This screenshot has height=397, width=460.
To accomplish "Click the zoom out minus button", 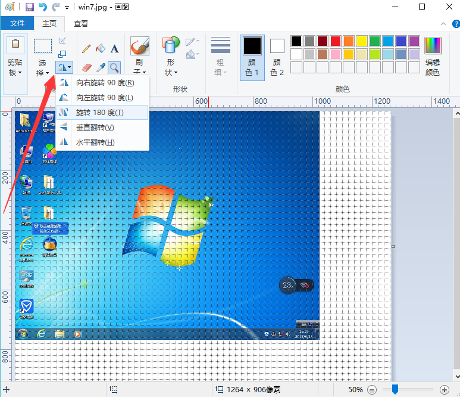I will click(x=372, y=390).
